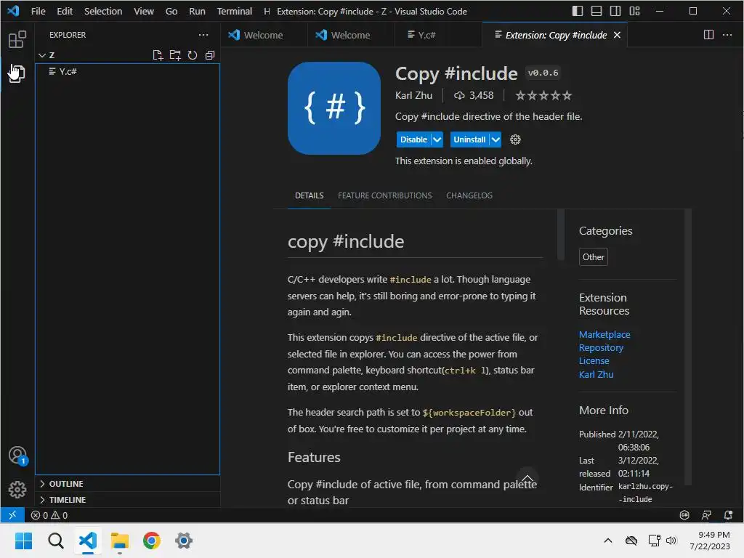The image size is (744, 558).
Task: Split the editor to the right
Action: [x=708, y=35]
